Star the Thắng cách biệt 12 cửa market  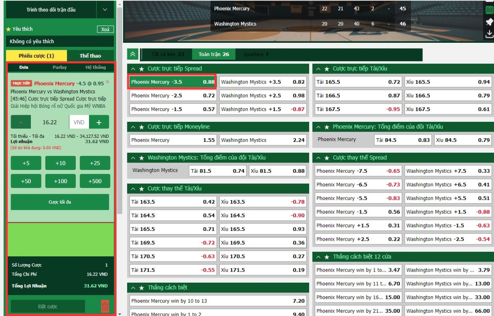326,257
